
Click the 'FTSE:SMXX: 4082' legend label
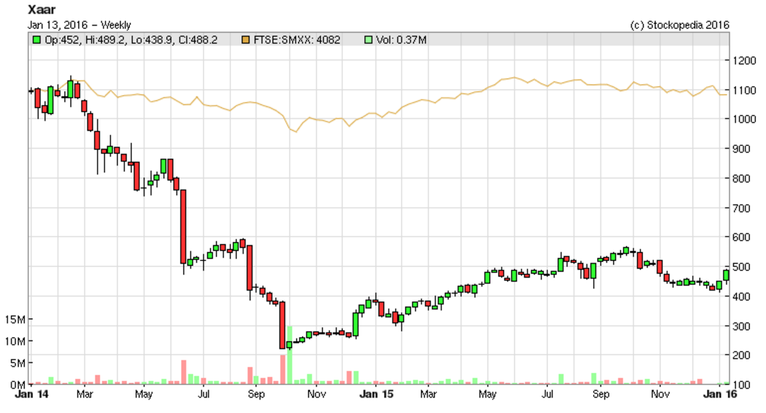tap(297, 40)
